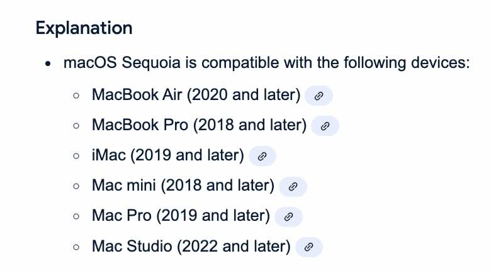Image resolution: width=491 pixels, height=273 pixels.
Task: Select the MacBook Air (2020 and later) text
Action: [x=196, y=94]
